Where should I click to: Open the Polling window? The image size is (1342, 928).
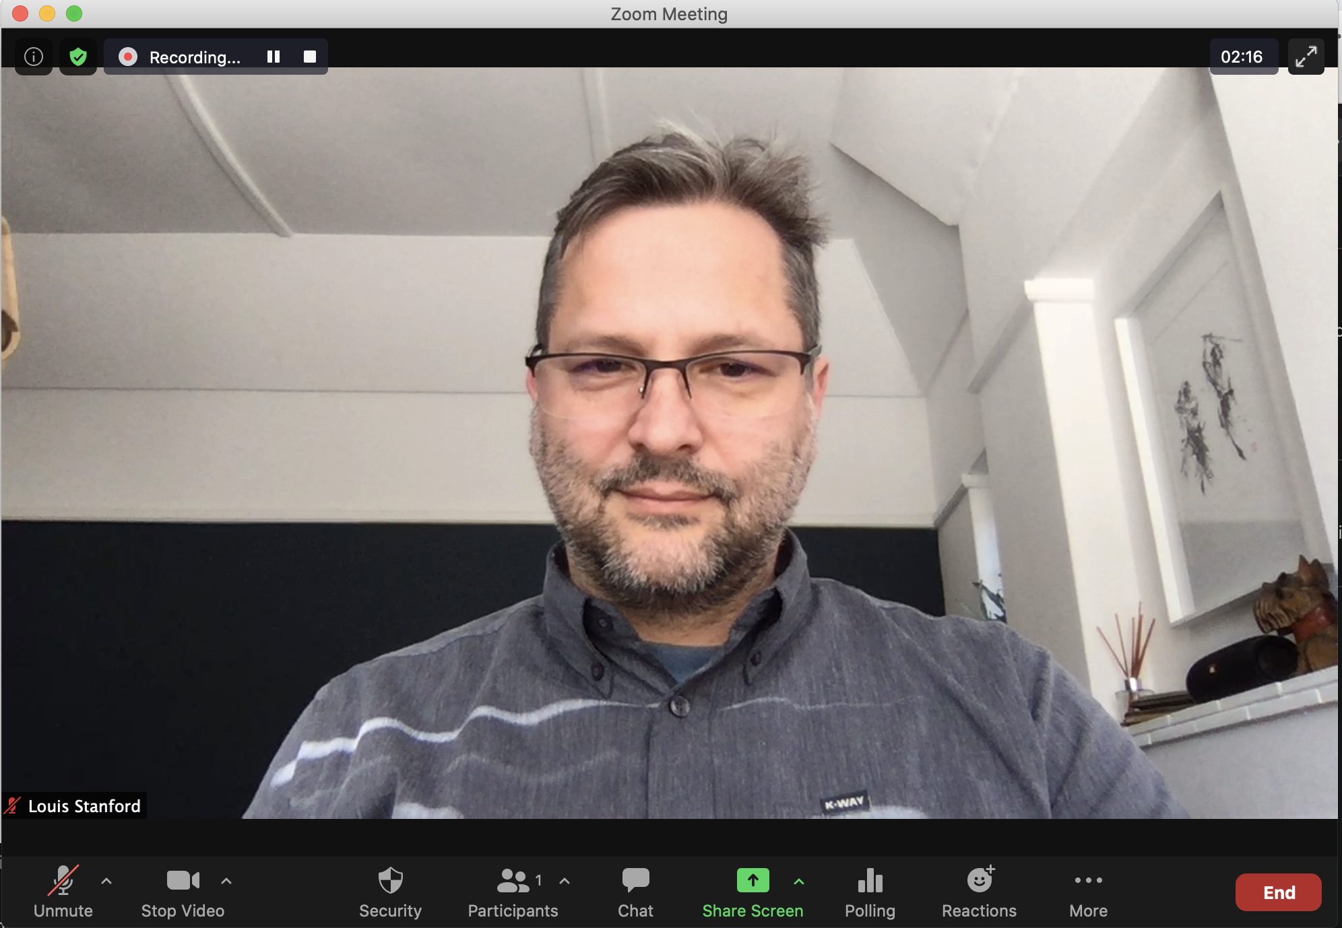click(870, 892)
